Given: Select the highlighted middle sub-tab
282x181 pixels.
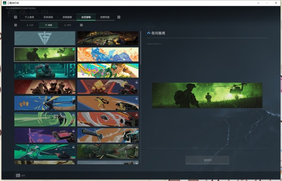Looking at the screenshot, I should click(x=48, y=25).
